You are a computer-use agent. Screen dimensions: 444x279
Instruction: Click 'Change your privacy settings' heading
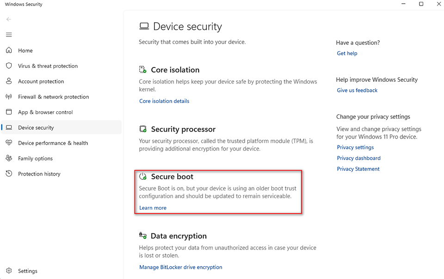pyautogui.click(x=373, y=117)
